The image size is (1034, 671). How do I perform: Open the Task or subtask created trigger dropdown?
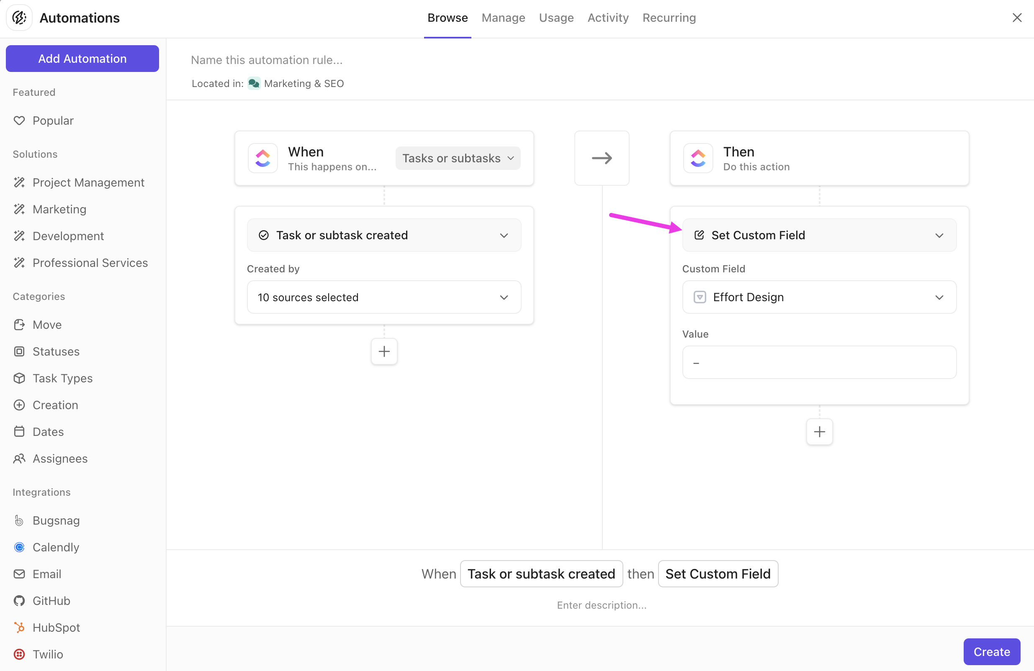383,235
